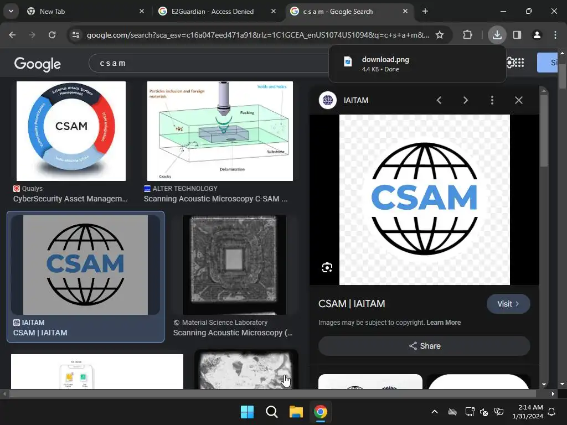Open preview panel more options menu
This screenshot has height=425, width=567.
coord(492,100)
